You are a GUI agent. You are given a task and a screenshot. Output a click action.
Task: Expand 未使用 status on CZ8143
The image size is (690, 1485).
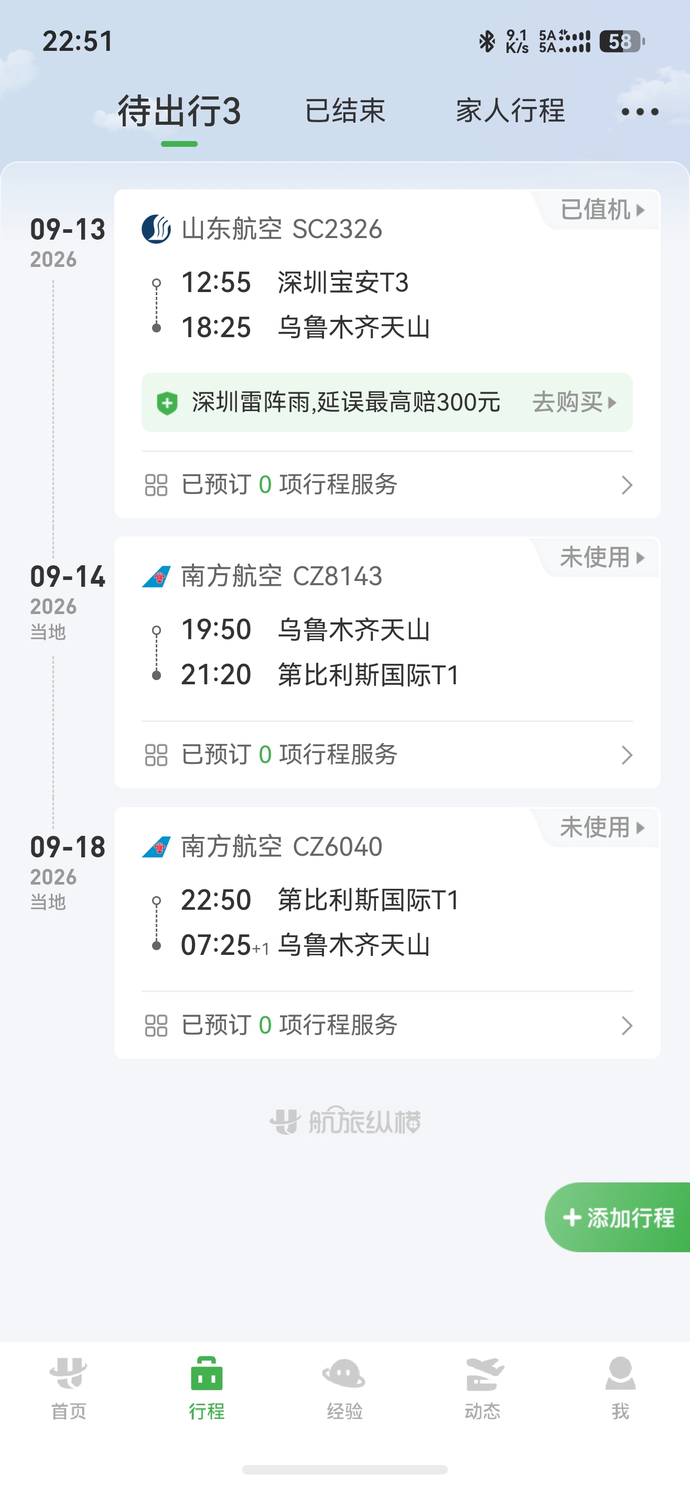[x=602, y=557]
